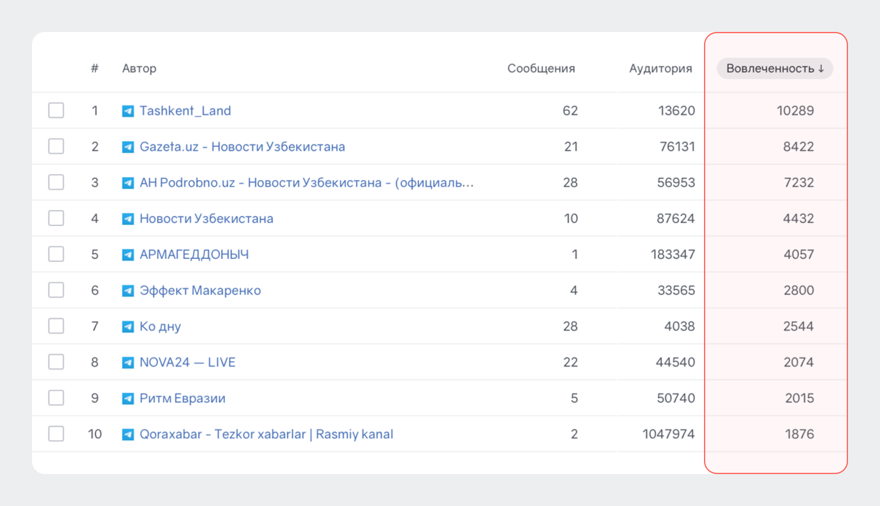The image size is (880, 506).
Task: Select the АРМАГЕДДОНЫЧ row checkbox
Action: pos(56,254)
